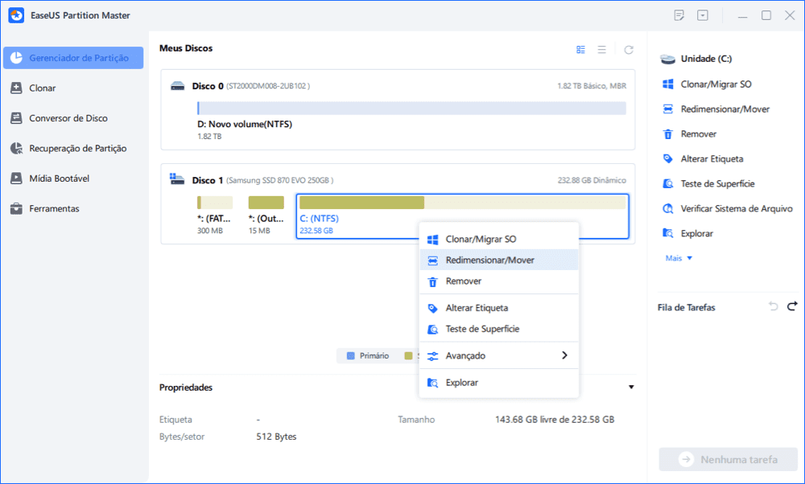805x484 pixels.
Task: Expand the Mais dropdown
Action: pyautogui.click(x=679, y=258)
